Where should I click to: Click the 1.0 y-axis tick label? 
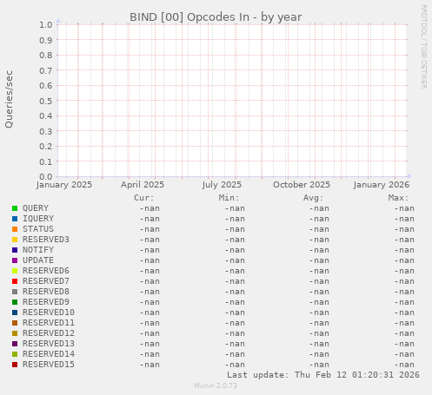[x=46, y=25]
